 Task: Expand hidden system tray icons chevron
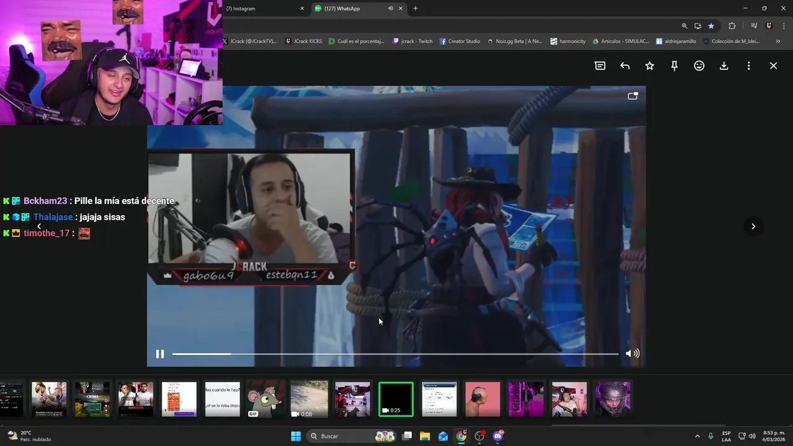pos(697,436)
